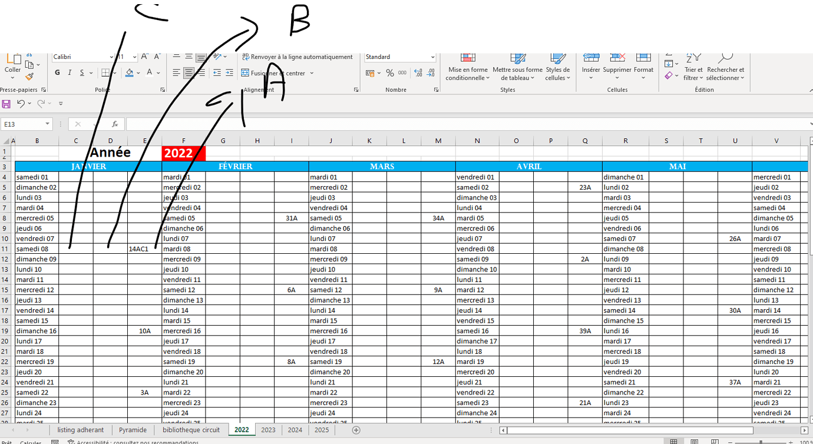Expand the Name Box dropdown arrow
The width and height of the screenshot is (813, 444).
click(x=48, y=124)
